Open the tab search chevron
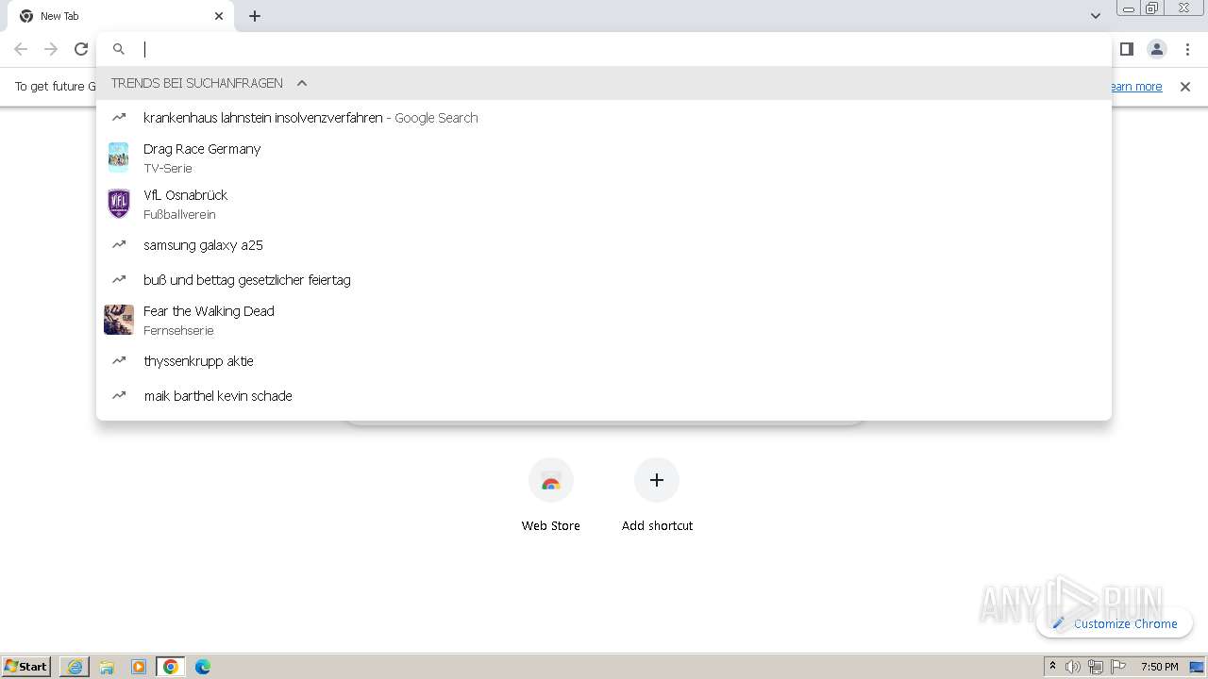The height and width of the screenshot is (679, 1208). click(x=1095, y=16)
